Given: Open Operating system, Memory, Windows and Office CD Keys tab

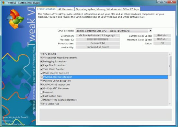Looking at the screenshot, I should [107, 9].
